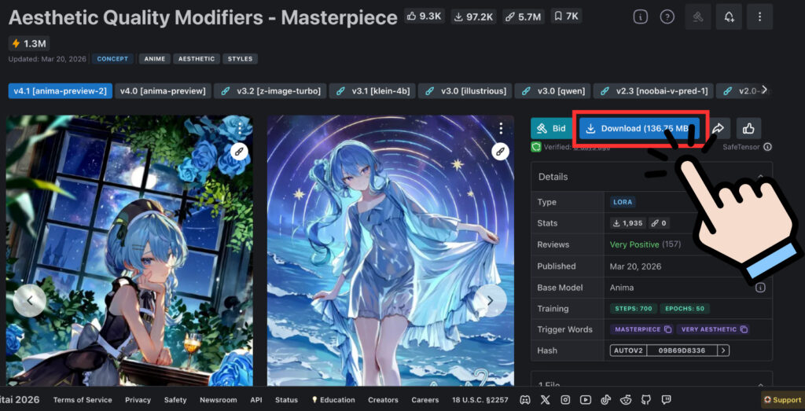Select the v4.0 [anima-preview] version tab

click(x=163, y=91)
